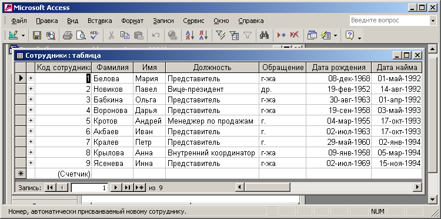
Task: Click the record number input field
Action: tap(89, 187)
